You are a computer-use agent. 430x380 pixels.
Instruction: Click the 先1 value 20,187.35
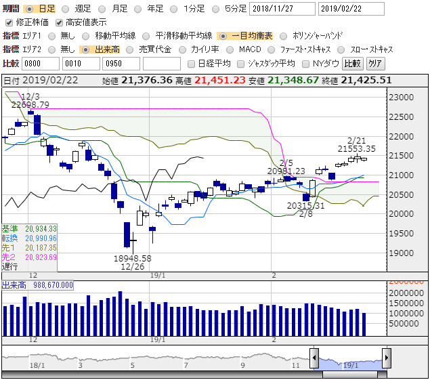pyautogui.click(x=41, y=248)
